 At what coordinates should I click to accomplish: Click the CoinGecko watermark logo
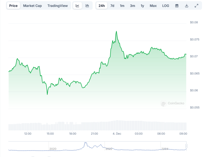tap(173, 103)
